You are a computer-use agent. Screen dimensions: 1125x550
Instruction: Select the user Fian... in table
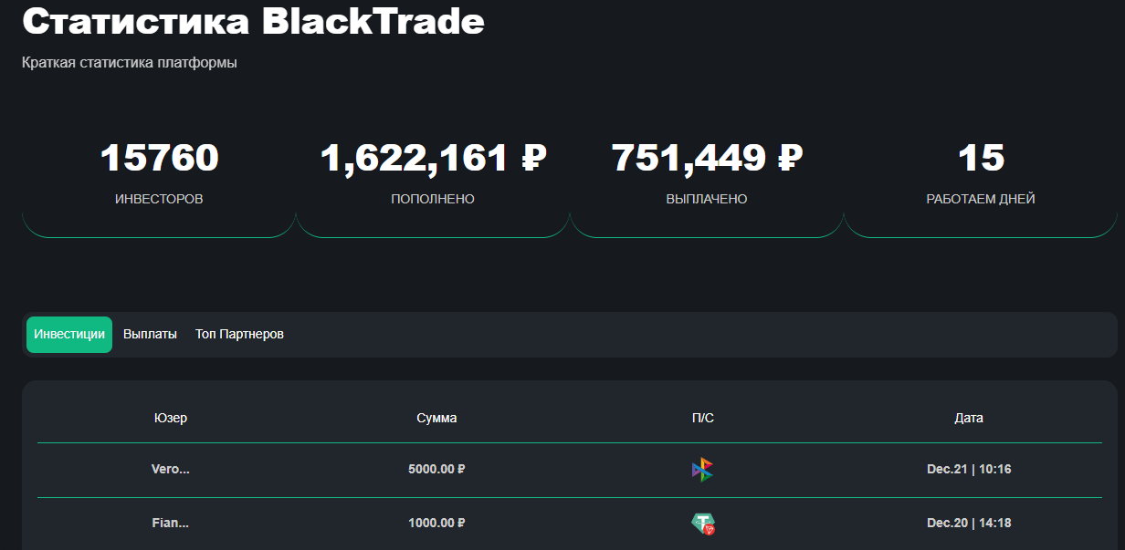(171, 524)
